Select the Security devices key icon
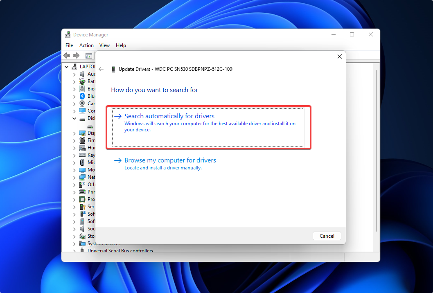This screenshot has width=433, height=293. click(x=82, y=207)
